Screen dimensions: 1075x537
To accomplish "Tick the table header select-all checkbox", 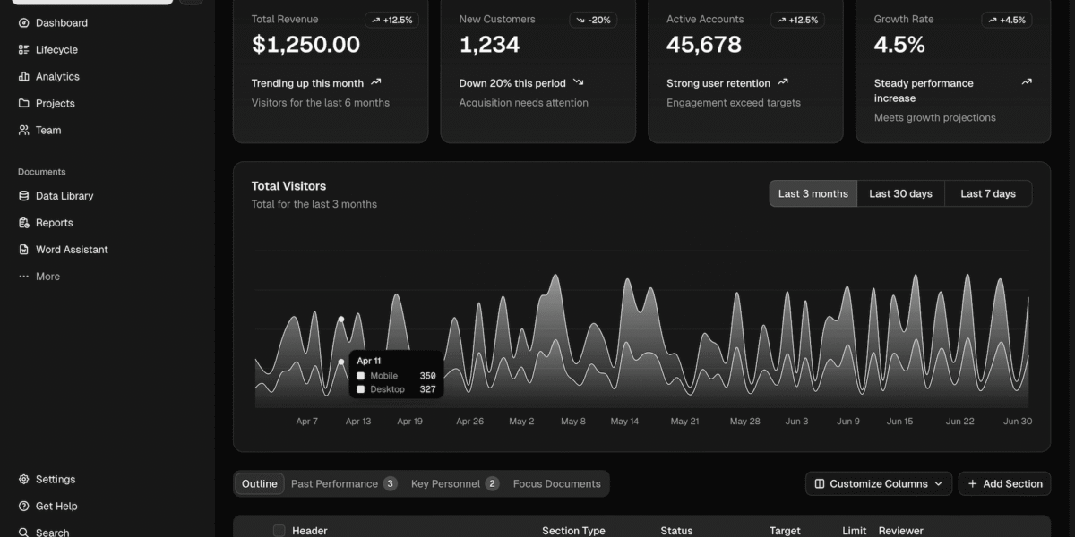I will (x=279, y=531).
